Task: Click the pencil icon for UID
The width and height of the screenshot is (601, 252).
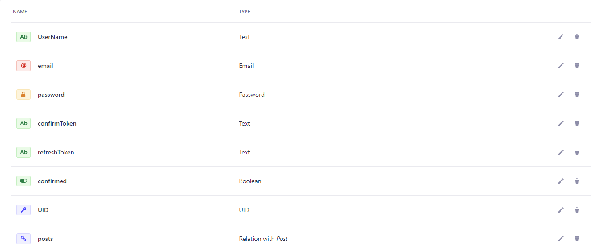Action: (x=561, y=210)
